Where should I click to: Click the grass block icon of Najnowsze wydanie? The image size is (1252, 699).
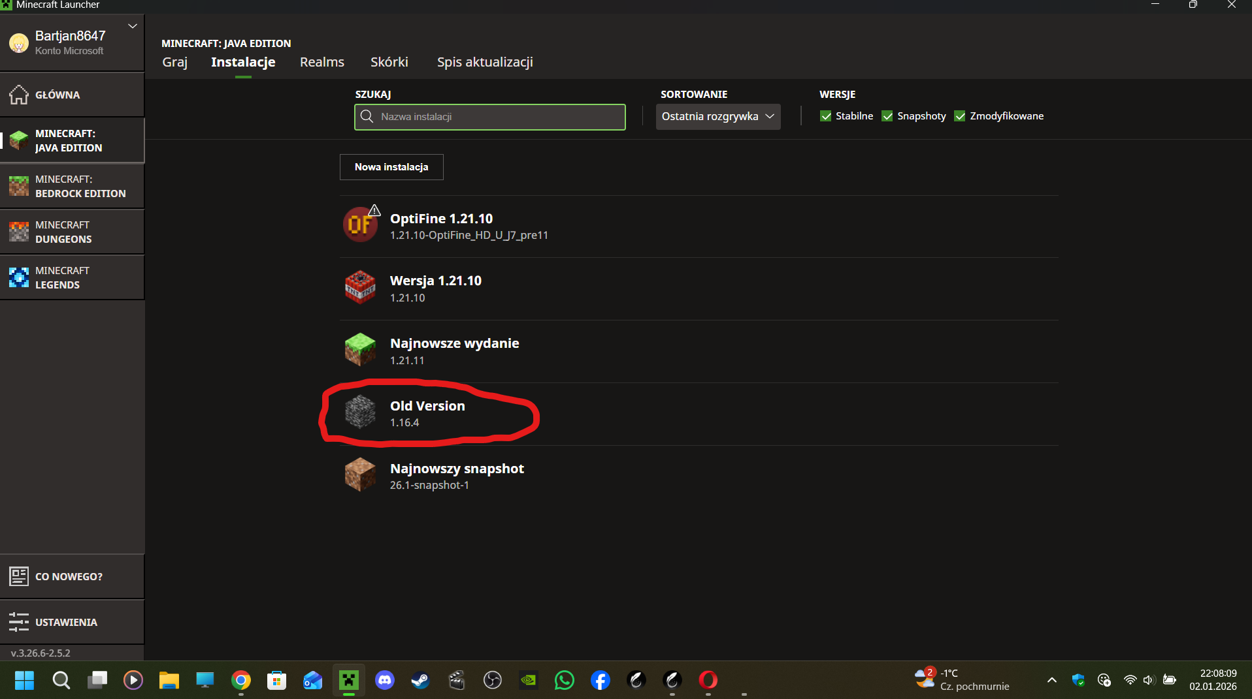coord(360,350)
